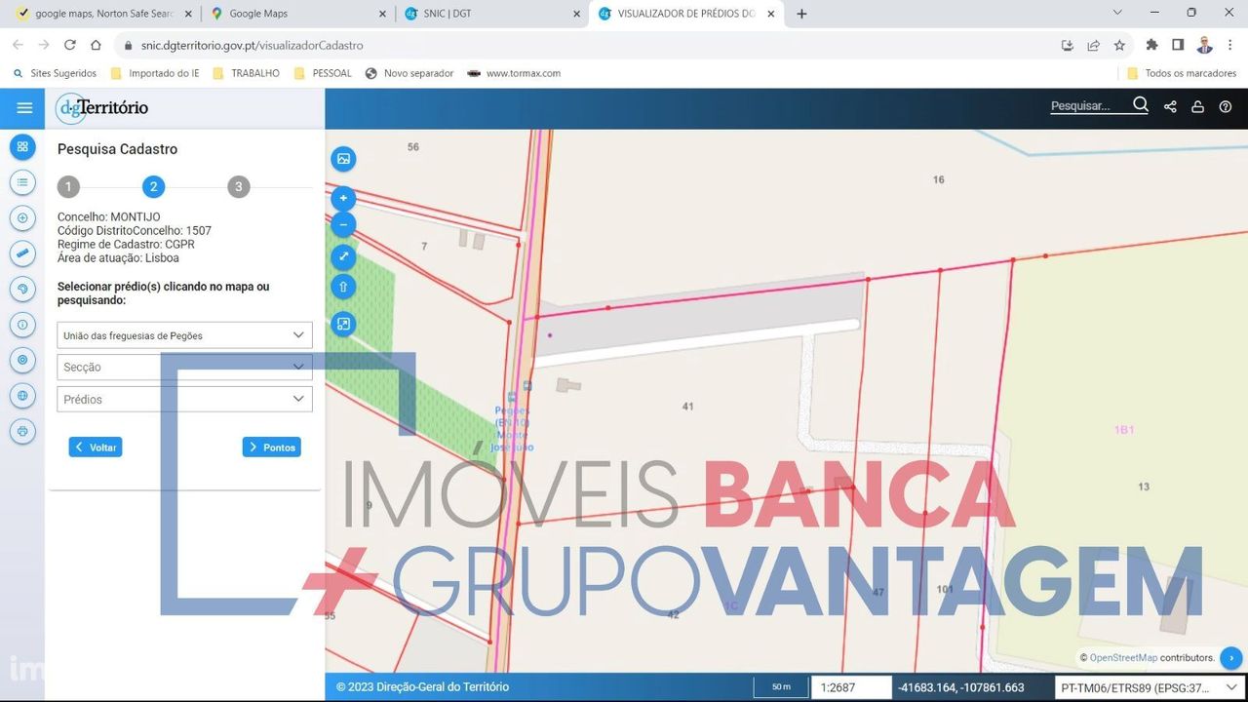Click the share map icon
The width and height of the screenshot is (1248, 702).
point(1170,107)
